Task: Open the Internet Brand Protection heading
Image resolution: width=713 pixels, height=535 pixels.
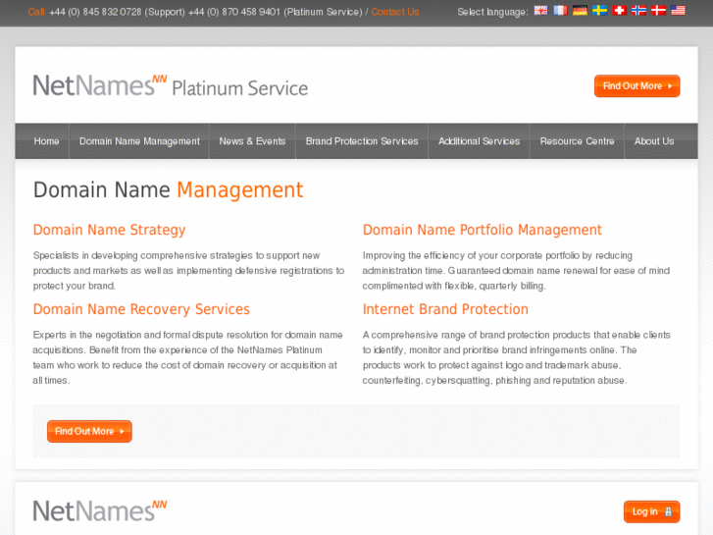Action: click(445, 309)
